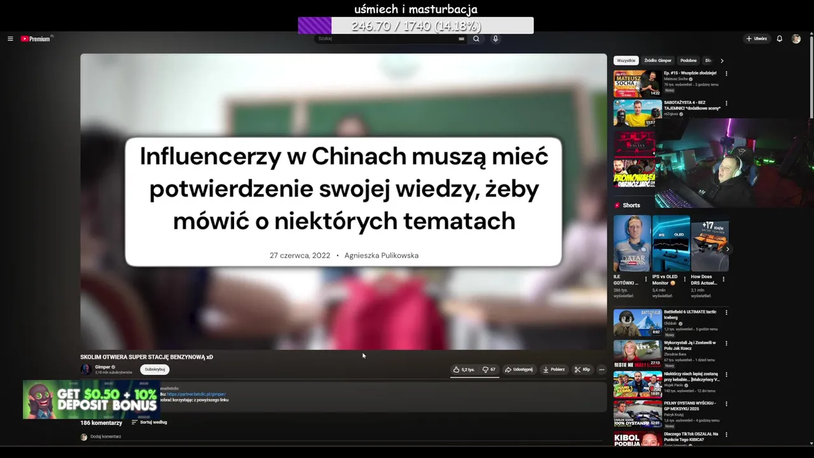Click title 'PEŁNY DYSTANS WYŚCIGU - GP MEKSYKU 2025'
Screen dimensions: 814x458
pyautogui.click(x=690, y=406)
